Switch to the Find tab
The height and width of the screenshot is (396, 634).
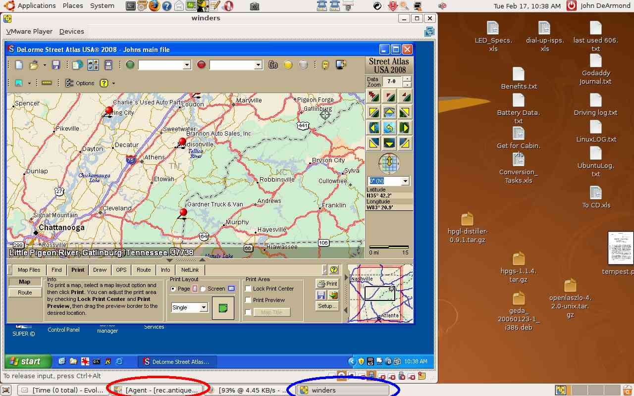pos(56,270)
